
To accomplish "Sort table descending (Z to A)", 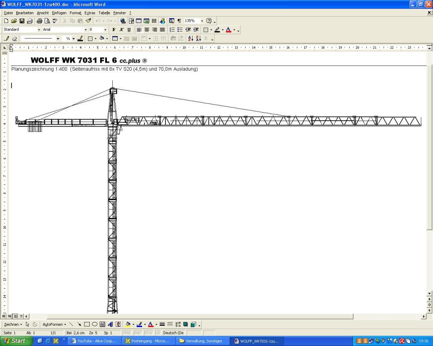I will tap(198, 39).
